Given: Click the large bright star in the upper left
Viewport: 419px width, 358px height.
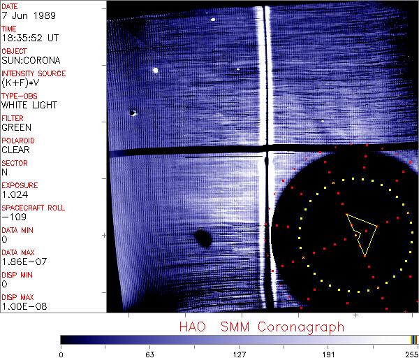Looking at the screenshot, I should click(156, 70).
